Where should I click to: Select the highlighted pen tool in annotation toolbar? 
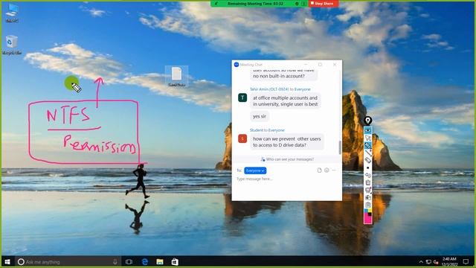[367, 146]
